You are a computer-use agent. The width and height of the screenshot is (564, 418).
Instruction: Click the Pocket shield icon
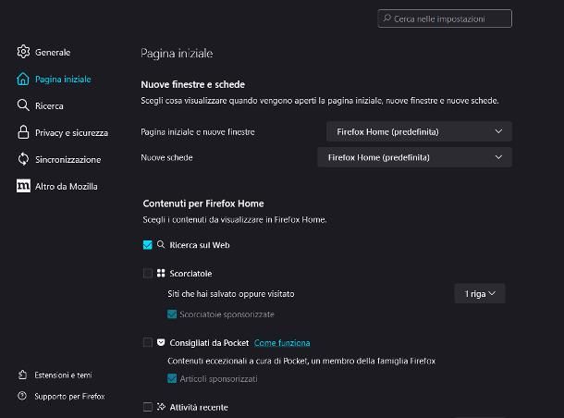tap(161, 342)
